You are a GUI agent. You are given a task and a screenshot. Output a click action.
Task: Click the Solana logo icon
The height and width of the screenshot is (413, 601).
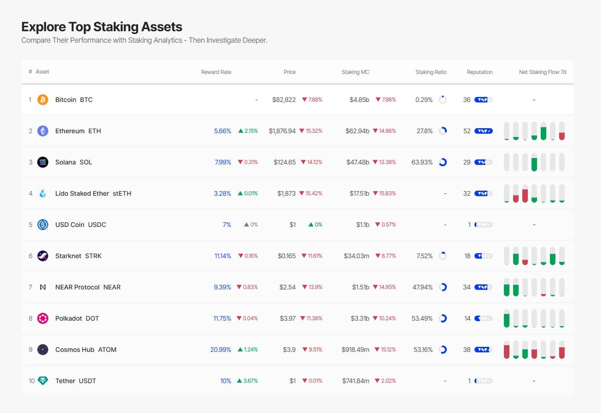pos(43,162)
